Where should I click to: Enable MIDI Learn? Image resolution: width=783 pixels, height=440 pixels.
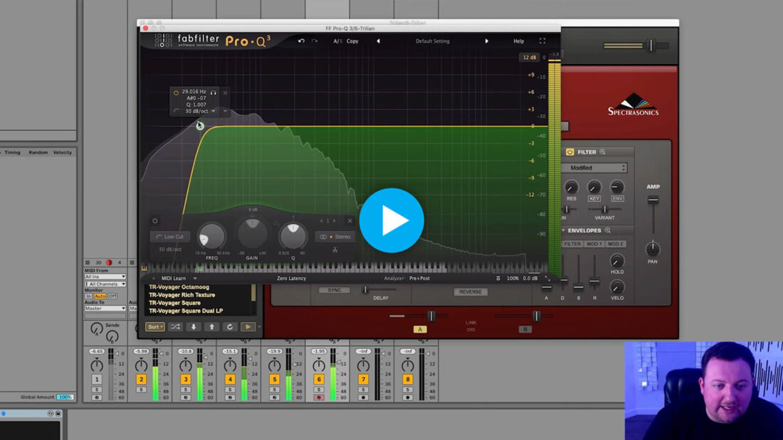pyautogui.click(x=173, y=279)
